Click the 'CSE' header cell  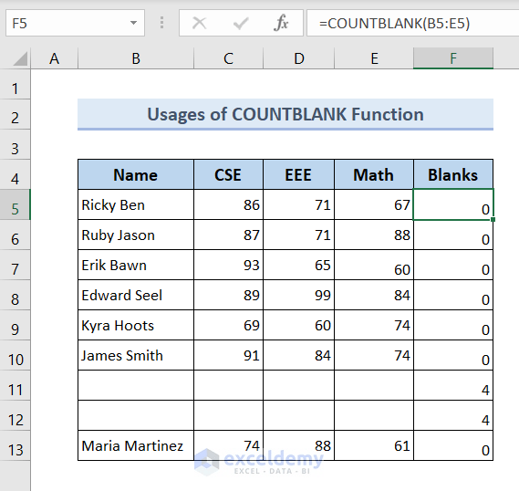click(x=228, y=174)
